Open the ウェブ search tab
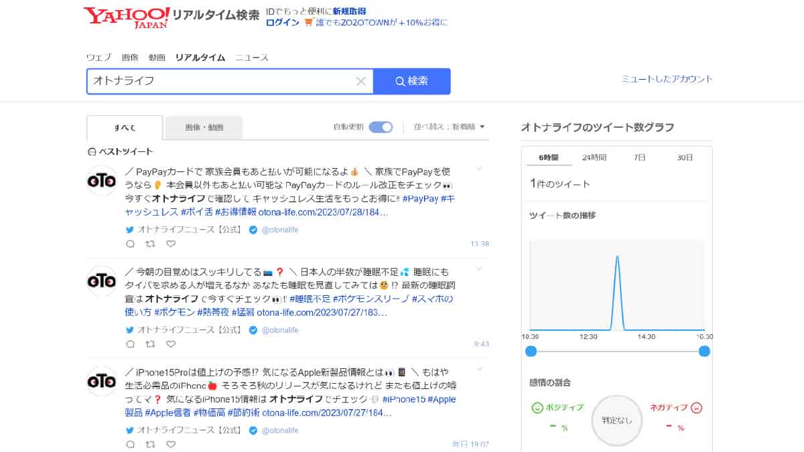Image resolution: width=804 pixels, height=452 pixels. click(98, 58)
